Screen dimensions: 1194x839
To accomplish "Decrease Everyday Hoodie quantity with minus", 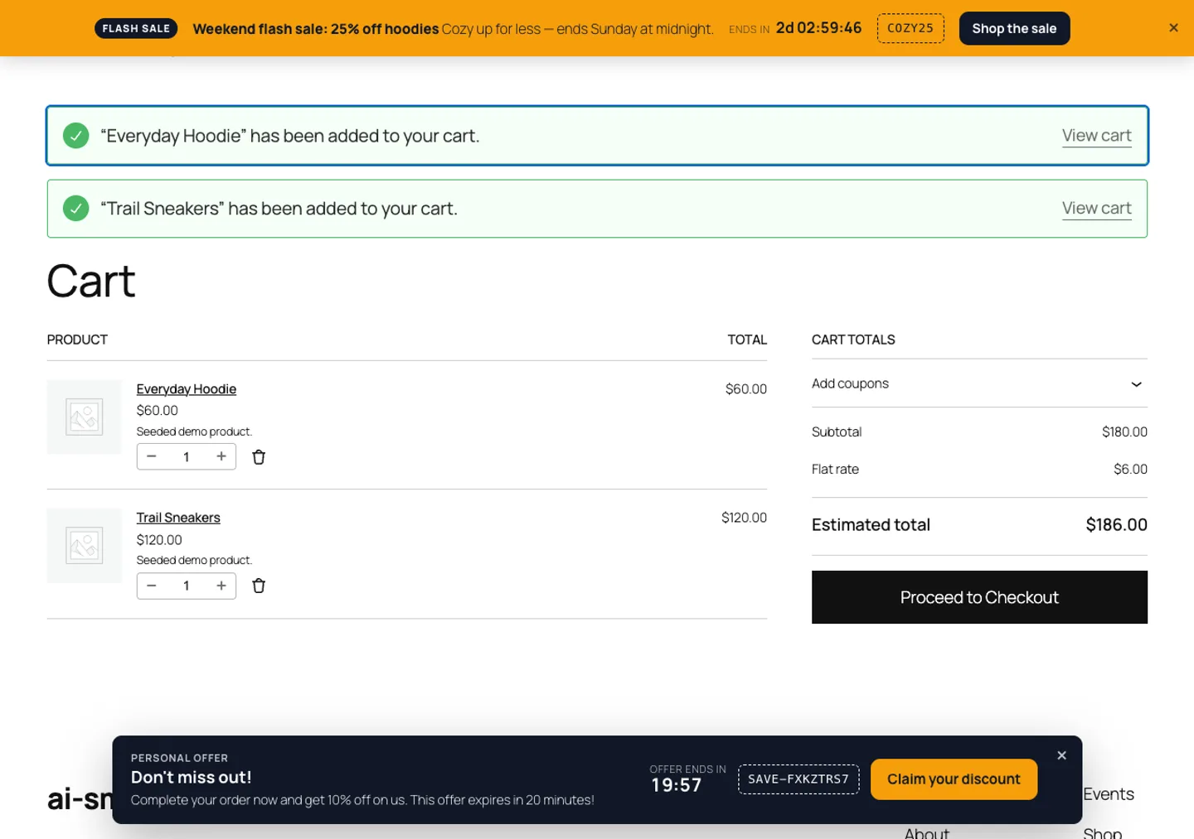I will click(x=152, y=456).
